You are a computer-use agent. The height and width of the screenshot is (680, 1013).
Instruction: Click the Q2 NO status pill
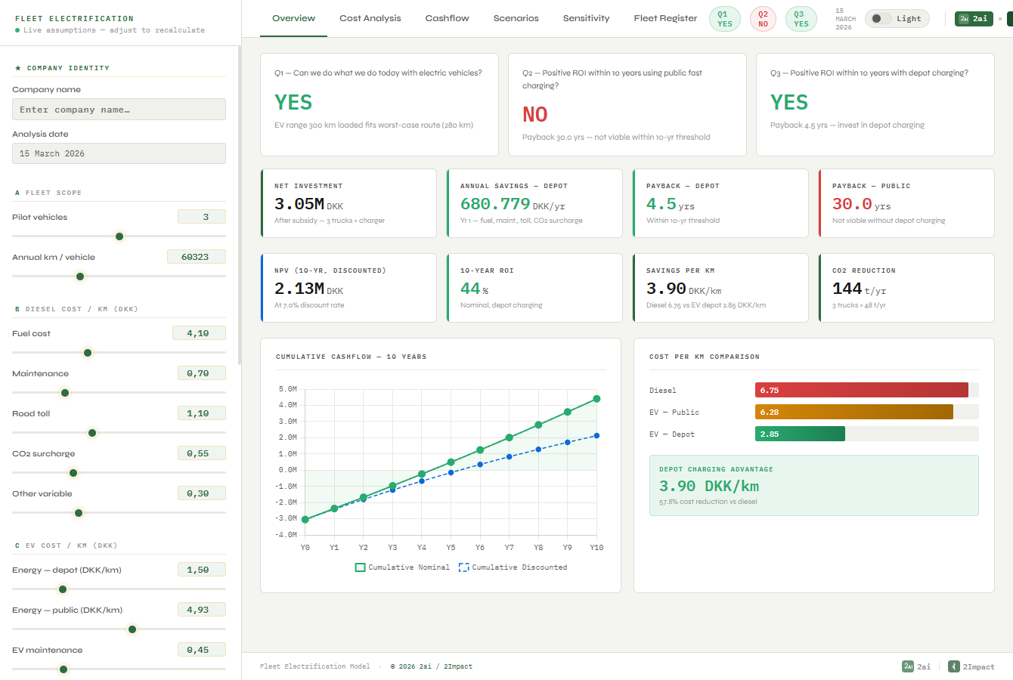[763, 19]
